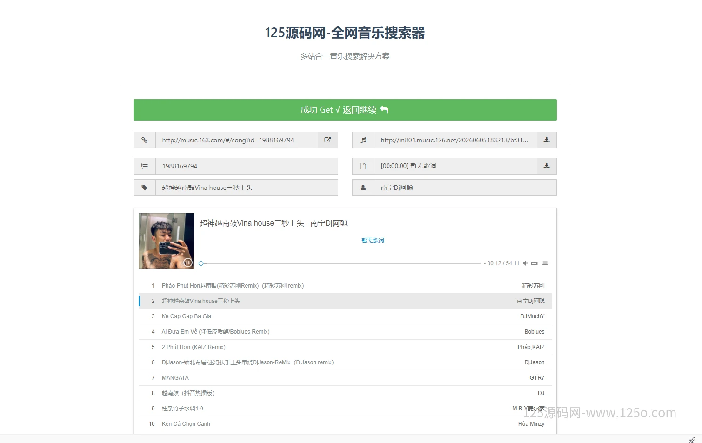The height and width of the screenshot is (443, 702).
Task: Select the artist field 南宁Dj阿聪
Action: click(465, 188)
